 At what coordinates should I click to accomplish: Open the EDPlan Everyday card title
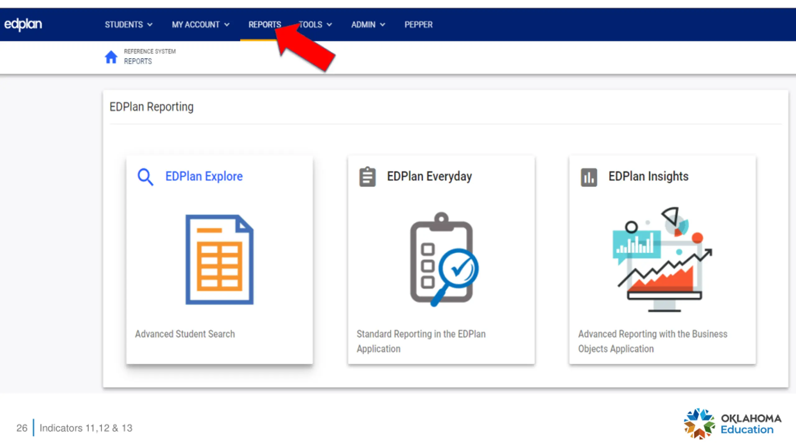tap(429, 176)
